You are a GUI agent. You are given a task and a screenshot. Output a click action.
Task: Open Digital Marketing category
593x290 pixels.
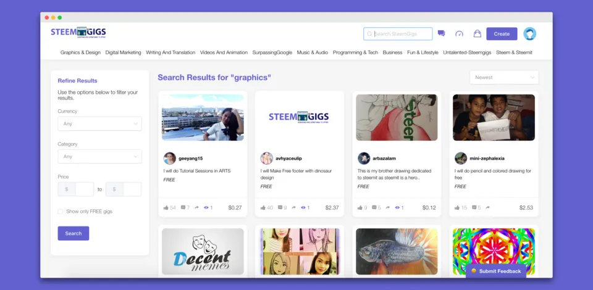click(x=124, y=52)
